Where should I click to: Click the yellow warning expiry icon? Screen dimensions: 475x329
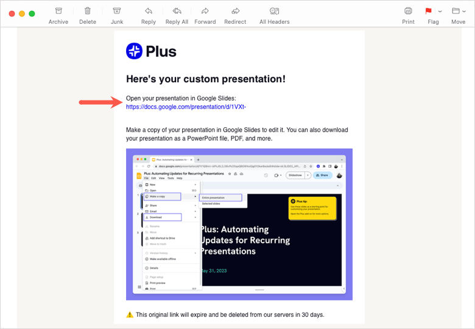130,314
